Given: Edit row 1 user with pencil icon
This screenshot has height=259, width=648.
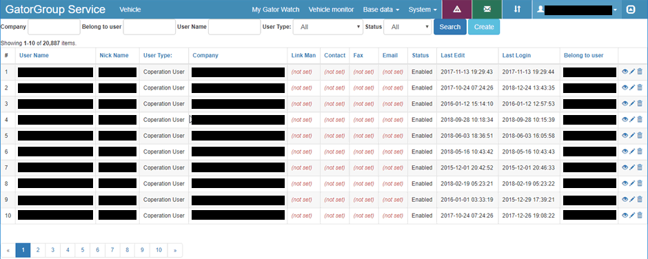Looking at the screenshot, I should pos(632,72).
